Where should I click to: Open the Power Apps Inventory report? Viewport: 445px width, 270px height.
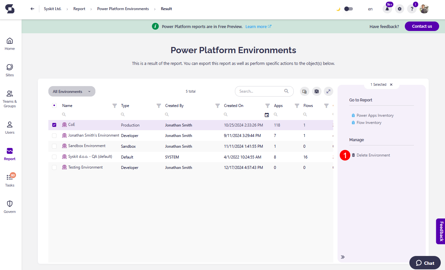(375, 115)
